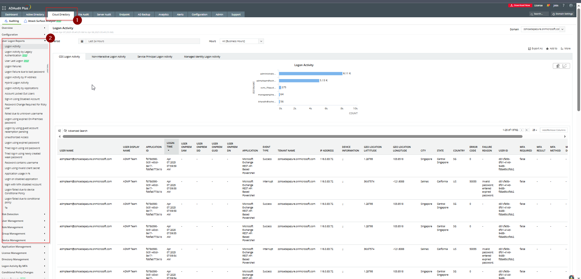
Task: Click the user-view chart toggle icon
Action: (x=558, y=66)
